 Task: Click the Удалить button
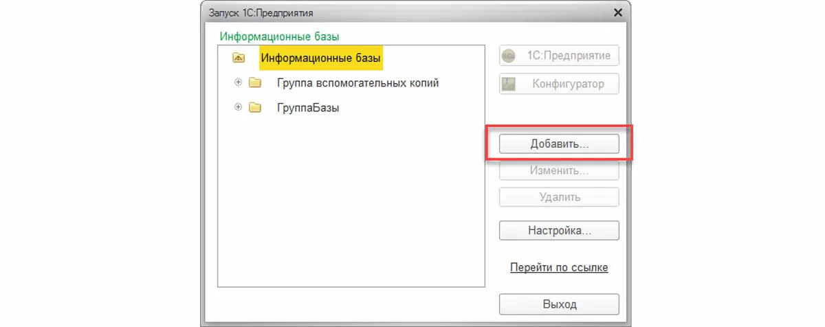(x=559, y=197)
